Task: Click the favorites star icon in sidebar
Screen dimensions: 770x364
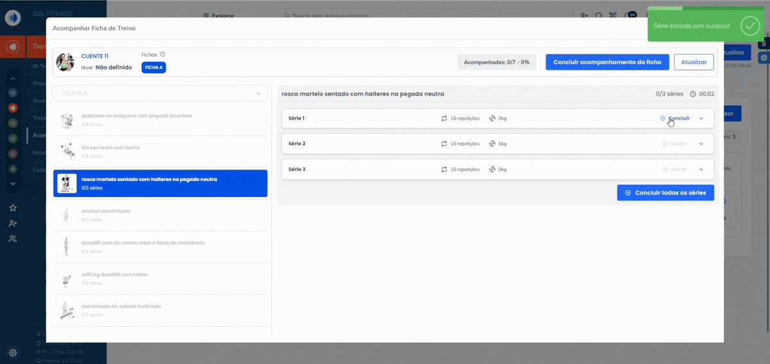Action: click(13, 208)
